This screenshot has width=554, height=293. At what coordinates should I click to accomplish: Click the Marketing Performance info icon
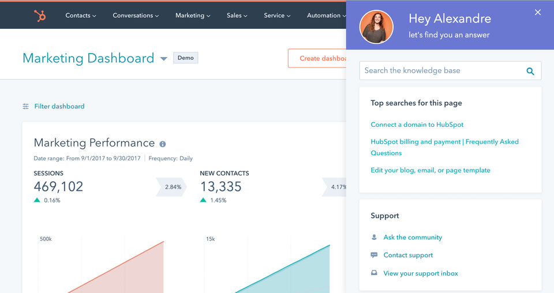163,144
